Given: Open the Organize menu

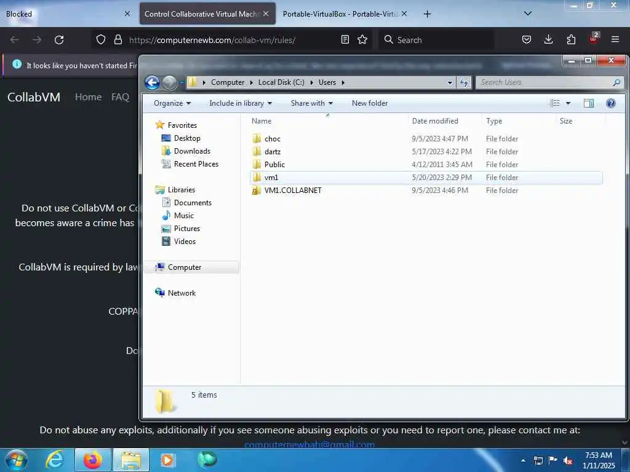Looking at the screenshot, I should click(172, 103).
